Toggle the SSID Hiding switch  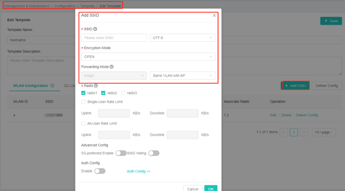coord(154,153)
